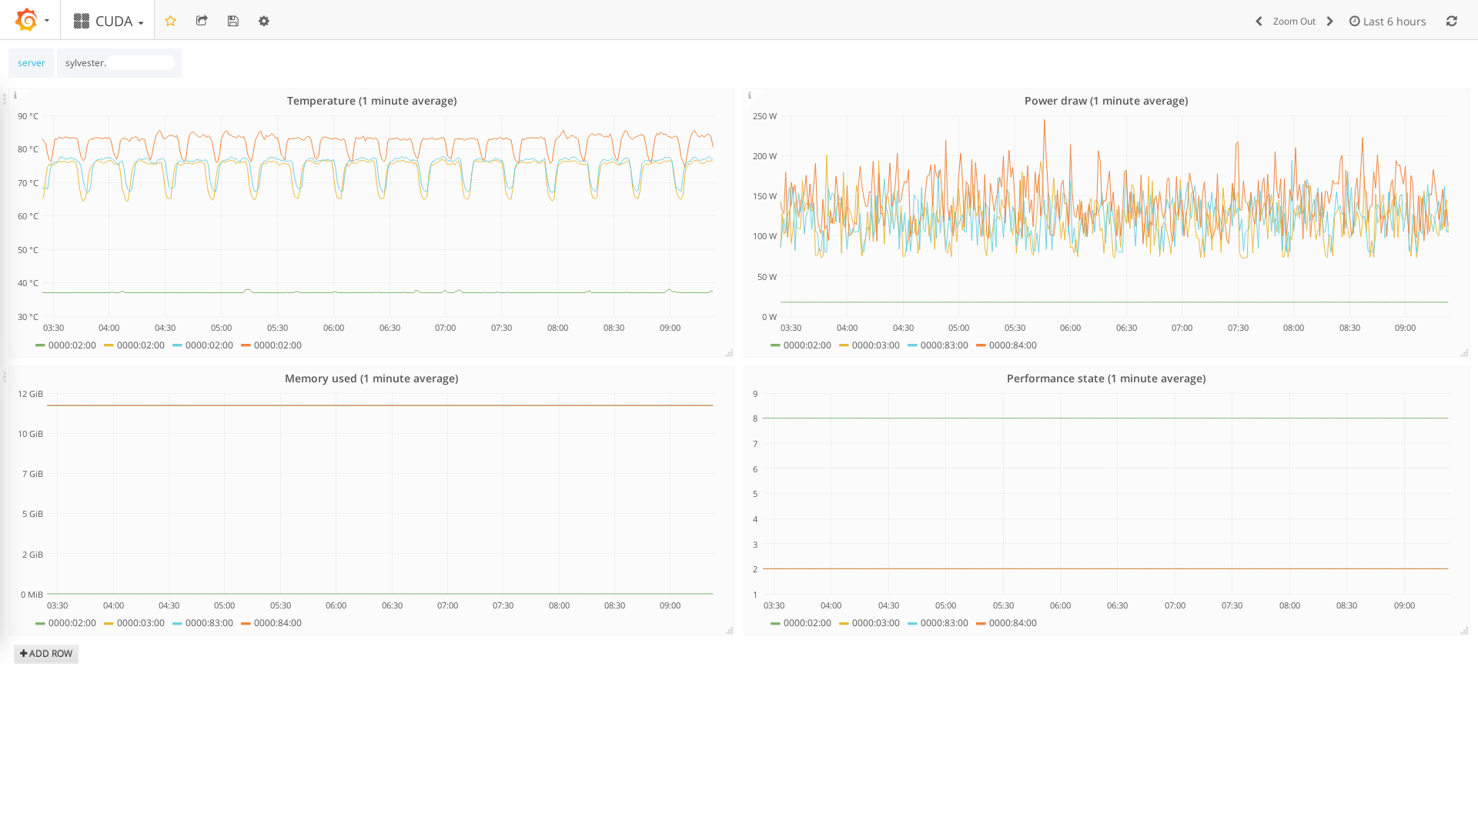The width and height of the screenshot is (1478, 830).
Task: Open the Temperature panel info icon
Action: click(15, 95)
